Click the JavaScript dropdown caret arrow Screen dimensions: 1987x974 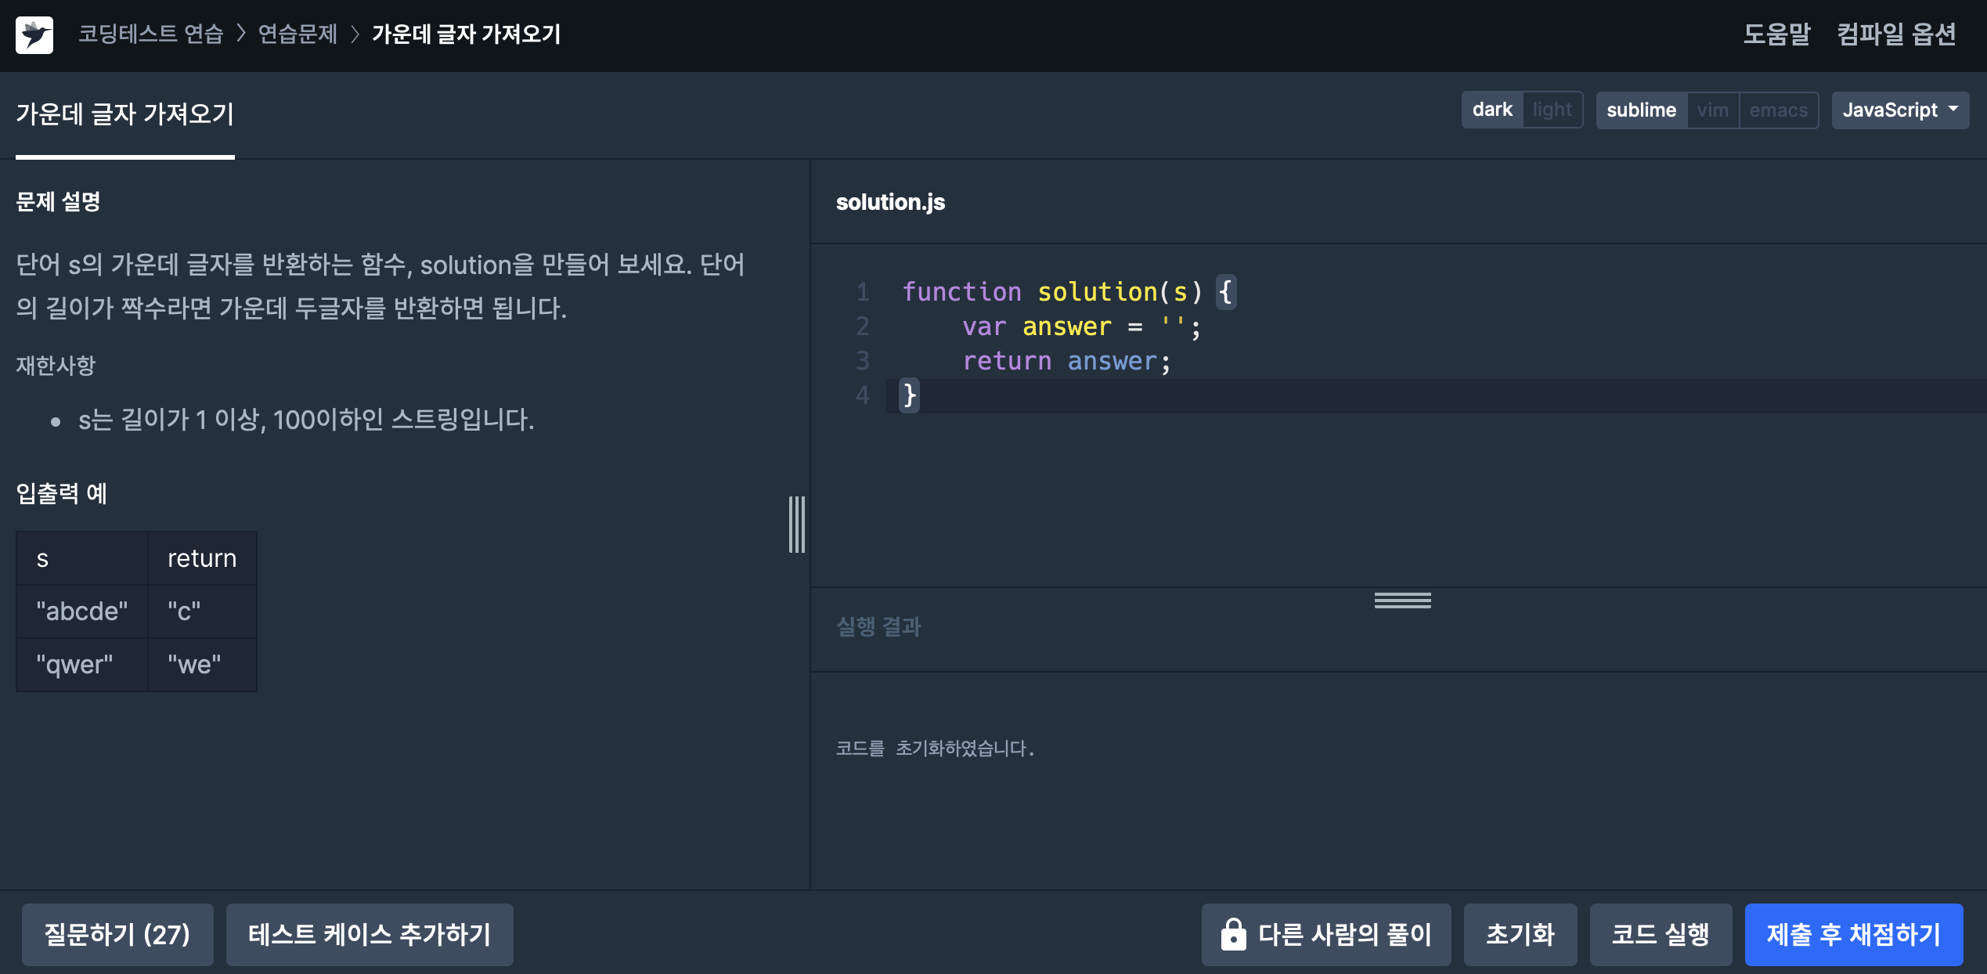pyautogui.click(x=1953, y=109)
